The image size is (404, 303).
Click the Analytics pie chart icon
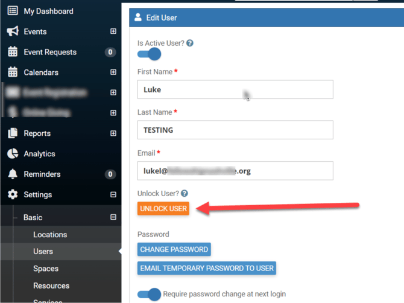coord(13,154)
